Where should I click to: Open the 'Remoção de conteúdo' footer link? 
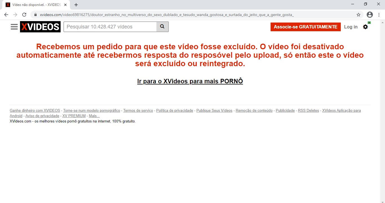point(254,111)
